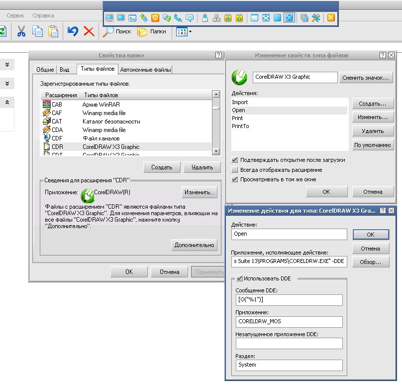402x387 pixels.
Task: Enable 'Всегда отображать расширение' checkbox
Action: [x=235, y=170]
